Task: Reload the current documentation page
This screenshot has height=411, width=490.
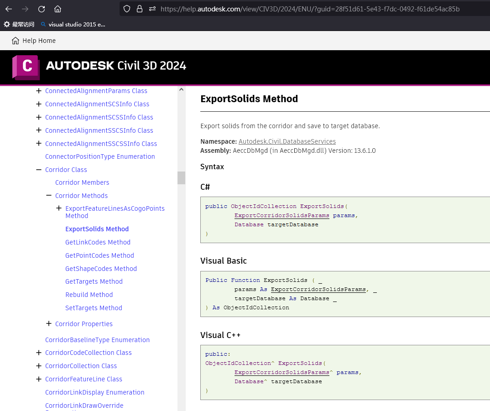Action: pyautogui.click(x=41, y=9)
